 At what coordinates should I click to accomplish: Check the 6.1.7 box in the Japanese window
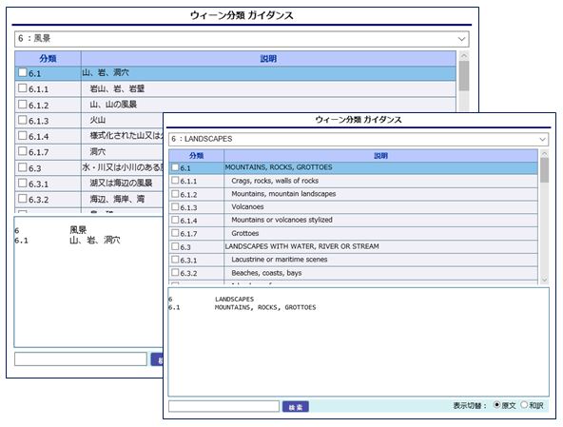point(23,151)
